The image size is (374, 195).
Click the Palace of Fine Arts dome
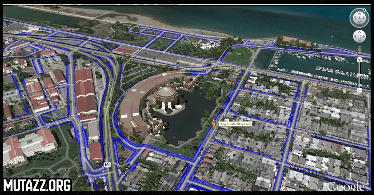pos(166,93)
